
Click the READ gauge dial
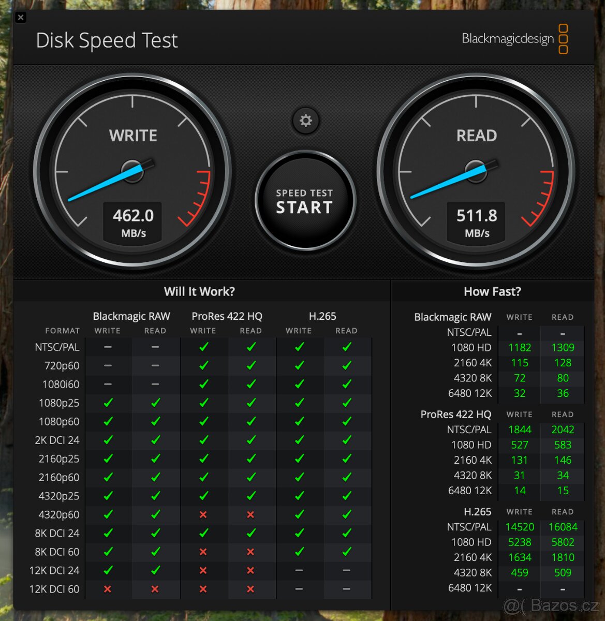pyautogui.click(x=476, y=172)
